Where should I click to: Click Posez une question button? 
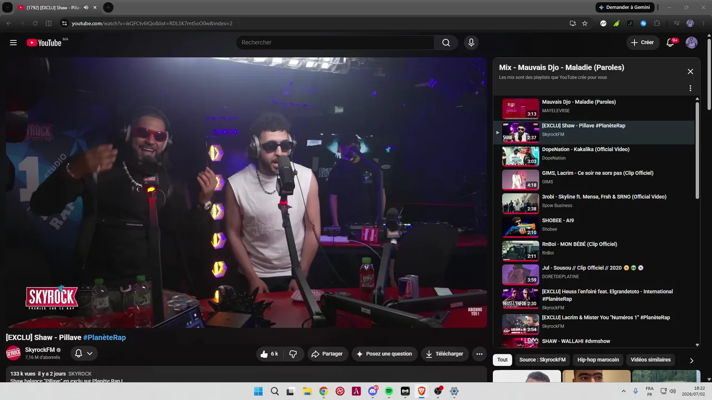[x=384, y=354]
